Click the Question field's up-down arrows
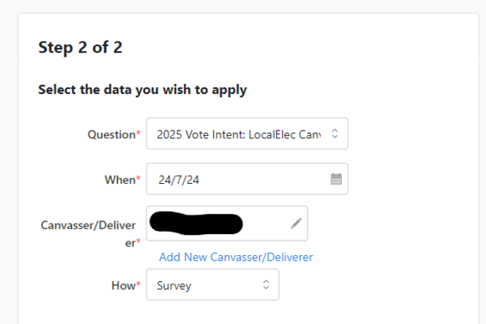 (336, 134)
